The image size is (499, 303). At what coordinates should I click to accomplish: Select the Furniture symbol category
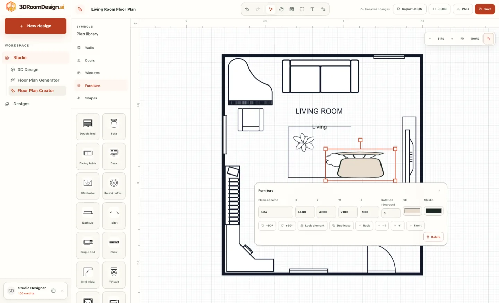(100, 86)
